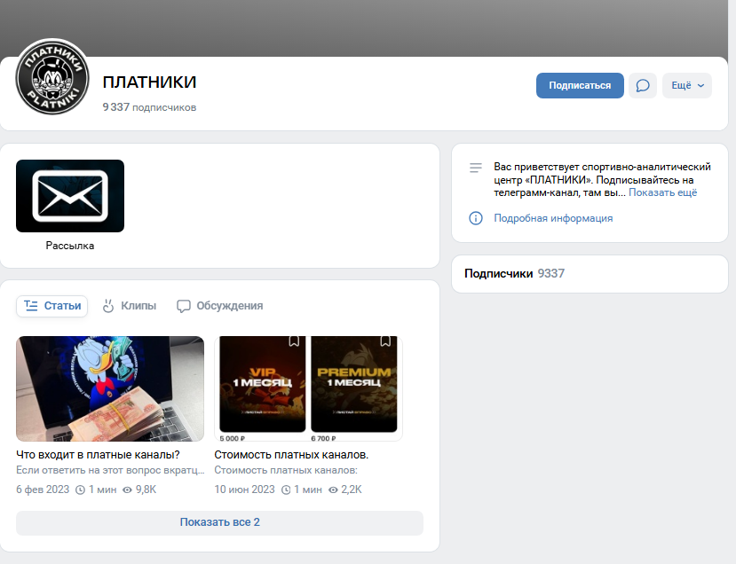Click the Клипы hand icon
Viewport: 736px width, 564px height.
pyautogui.click(x=108, y=306)
